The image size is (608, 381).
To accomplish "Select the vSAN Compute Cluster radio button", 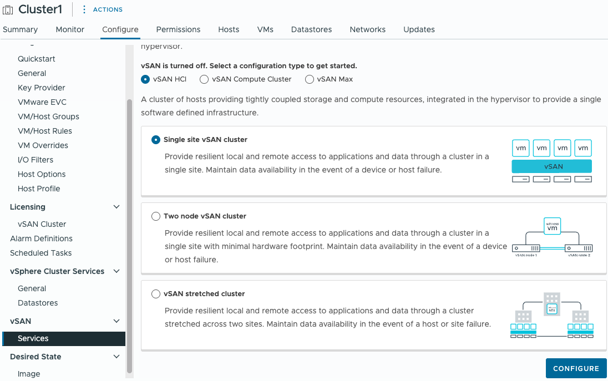I will point(204,79).
